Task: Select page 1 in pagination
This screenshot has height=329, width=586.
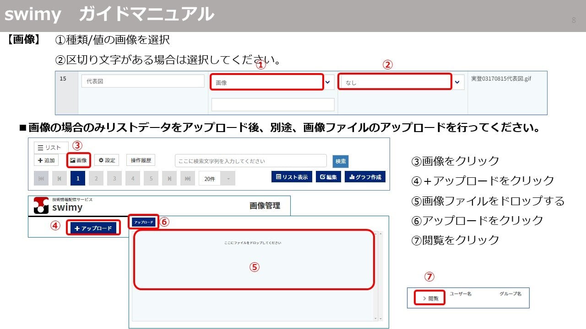Action: [x=78, y=179]
